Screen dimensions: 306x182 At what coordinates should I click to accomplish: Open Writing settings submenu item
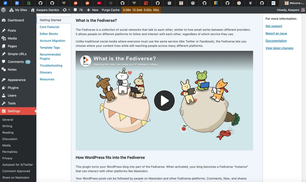pos(7,126)
